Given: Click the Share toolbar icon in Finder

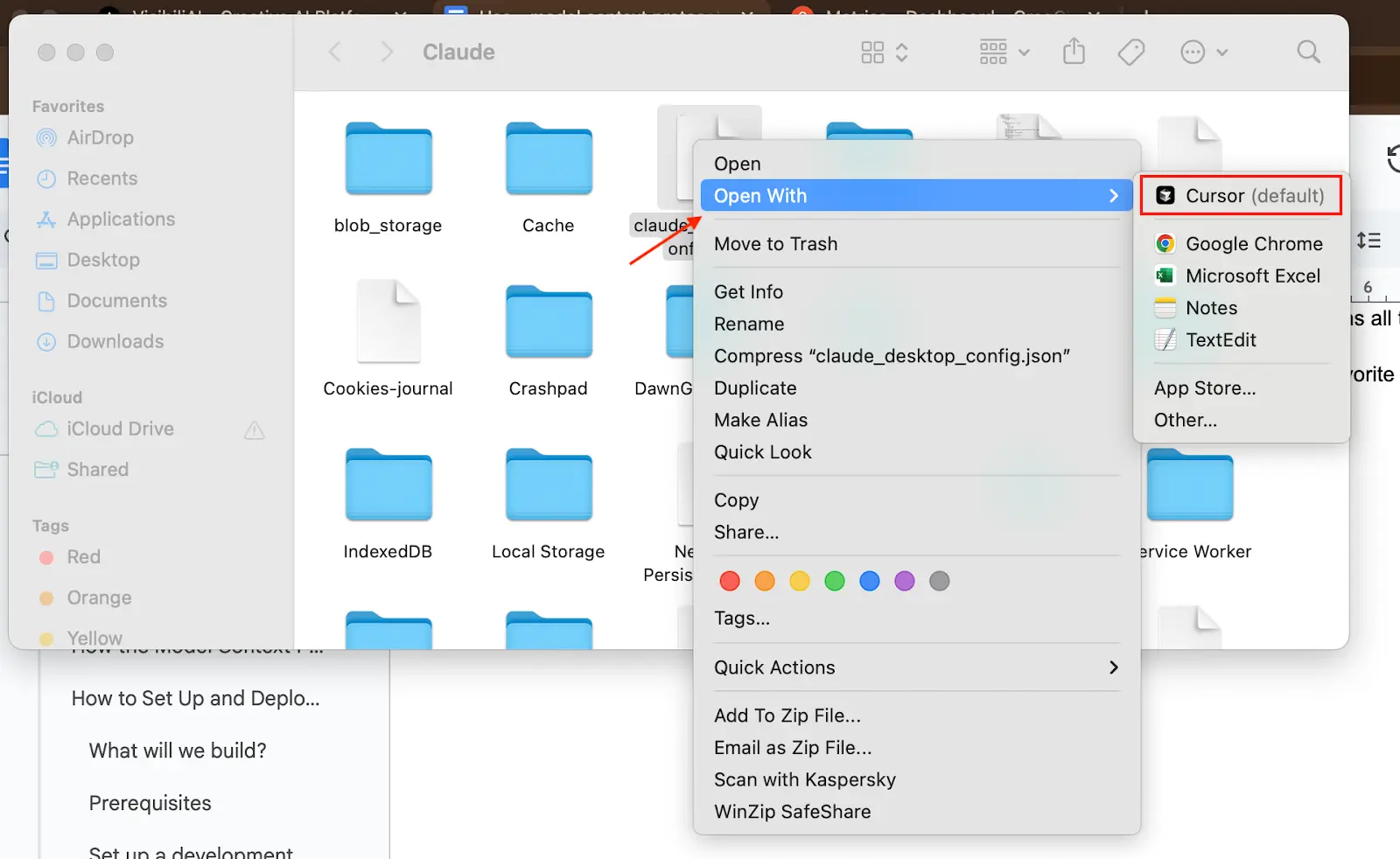Looking at the screenshot, I should [1074, 52].
